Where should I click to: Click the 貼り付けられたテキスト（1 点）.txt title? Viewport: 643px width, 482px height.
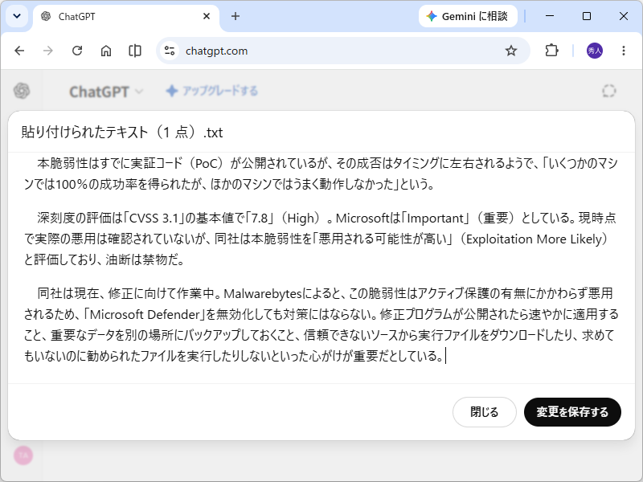[122, 133]
